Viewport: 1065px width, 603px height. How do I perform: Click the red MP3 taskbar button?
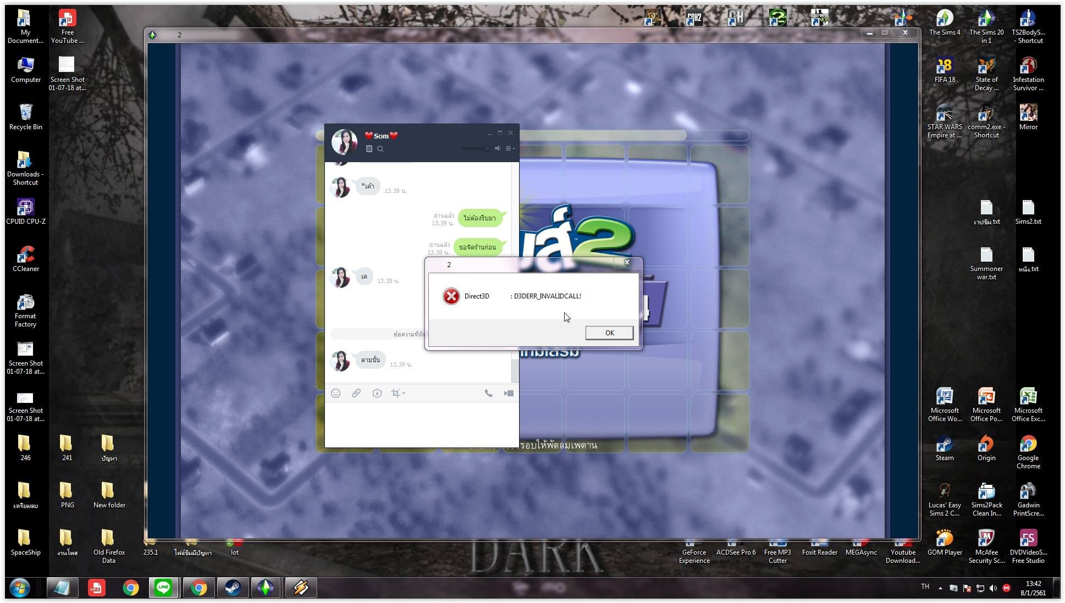pyautogui.click(x=96, y=588)
